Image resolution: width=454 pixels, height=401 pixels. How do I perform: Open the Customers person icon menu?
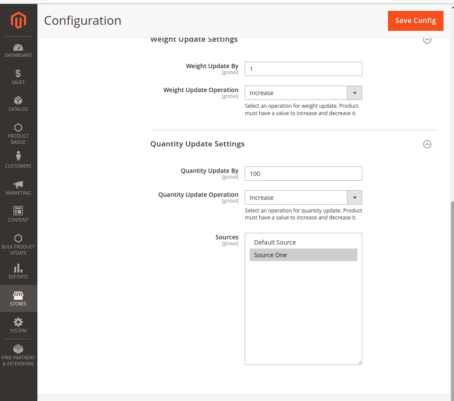18,159
